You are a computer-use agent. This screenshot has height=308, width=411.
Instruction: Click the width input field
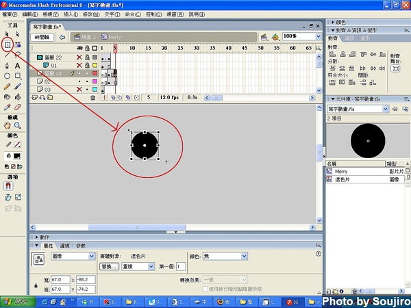(x=60, y=280)
